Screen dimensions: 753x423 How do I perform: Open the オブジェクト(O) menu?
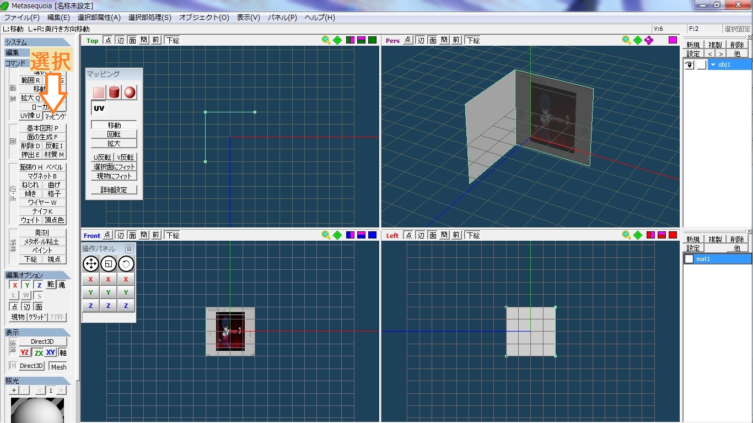[x=204, y=18]
